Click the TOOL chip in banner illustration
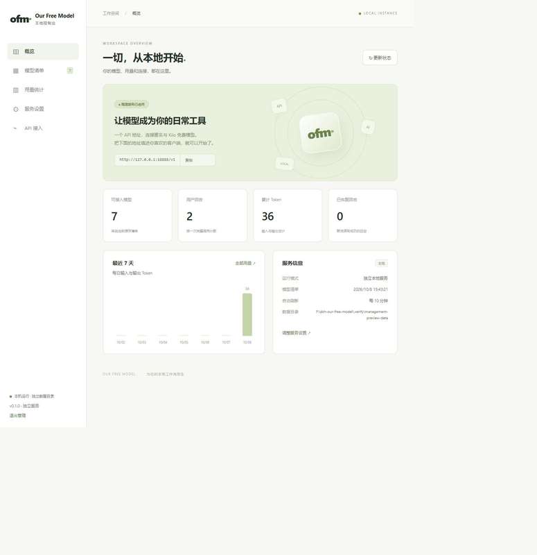The width and height of the screenshot is (537, 555). coord(284,164)
